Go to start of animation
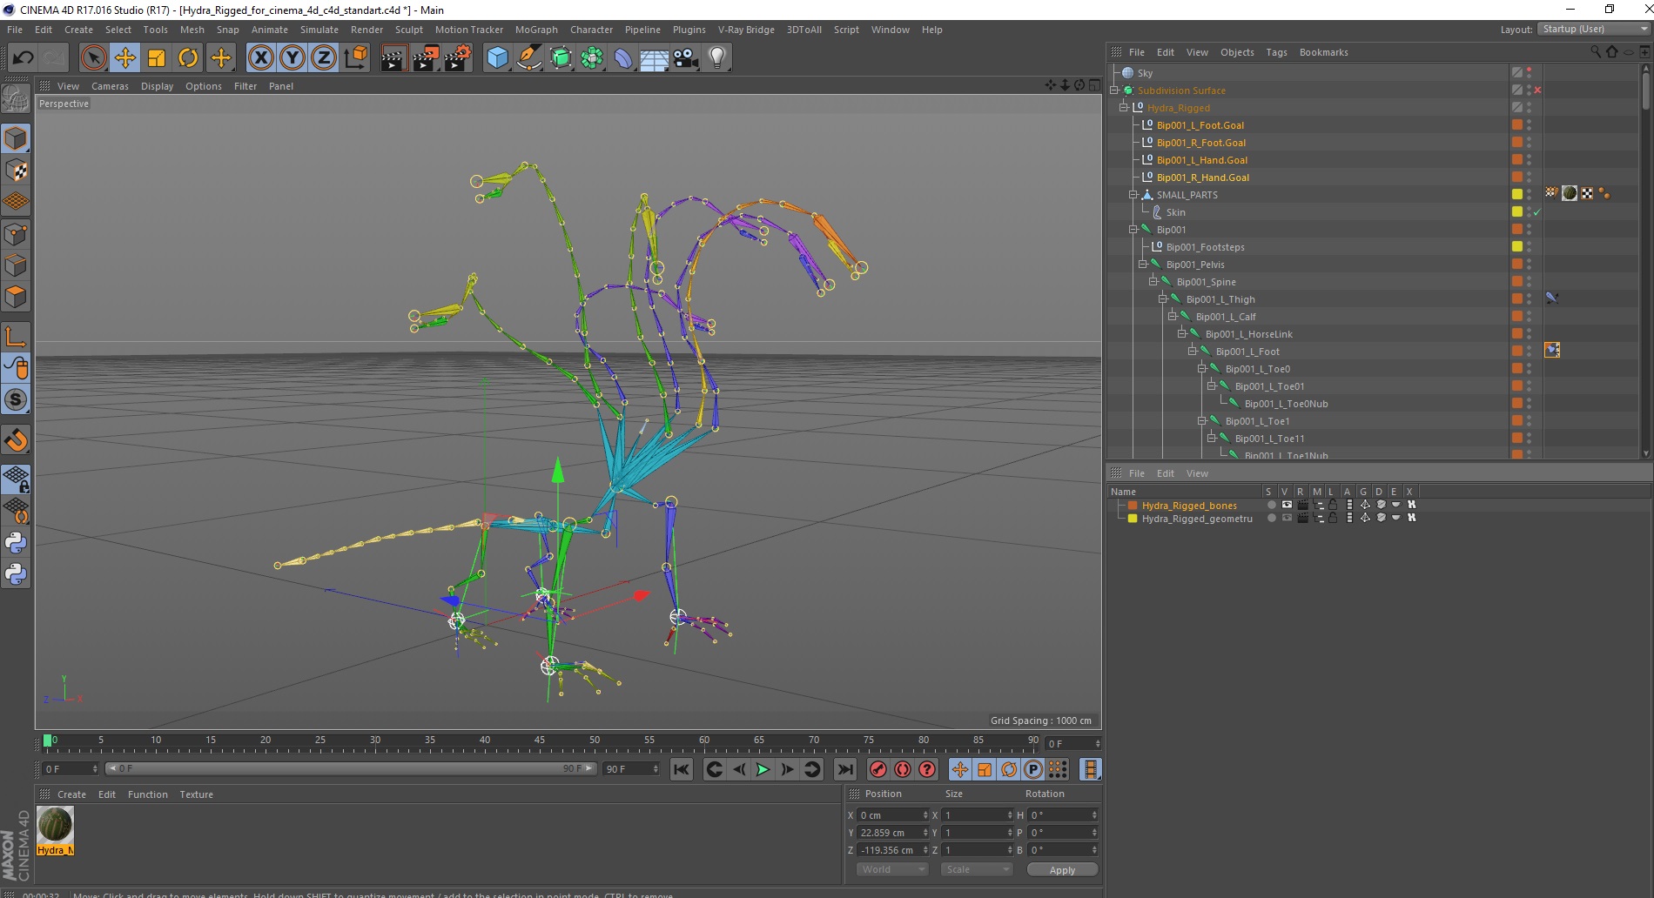The width and height of the screenshot is (1654, 898). (x=682, y=769)
